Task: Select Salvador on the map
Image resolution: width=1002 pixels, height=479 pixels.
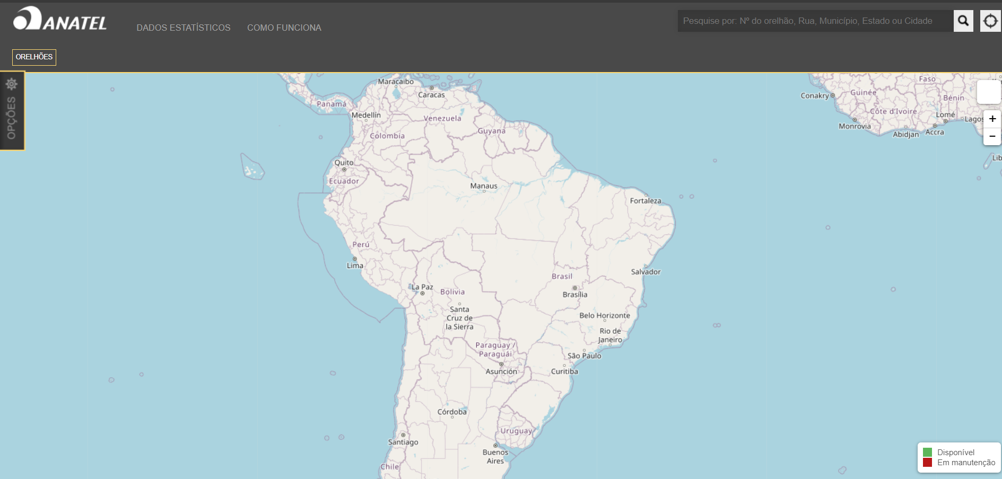Action: [646, 272]
